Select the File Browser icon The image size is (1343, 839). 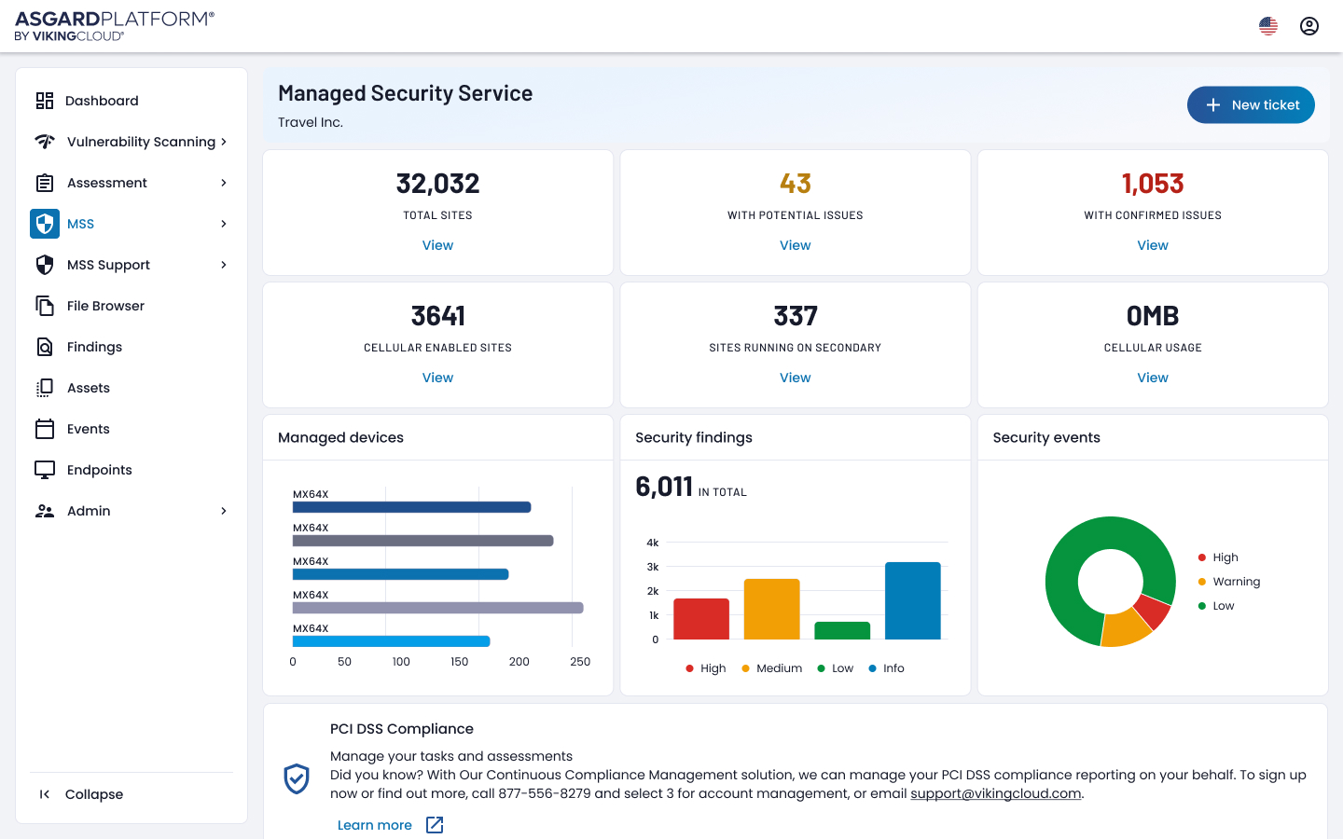click(x=45, y=306)
